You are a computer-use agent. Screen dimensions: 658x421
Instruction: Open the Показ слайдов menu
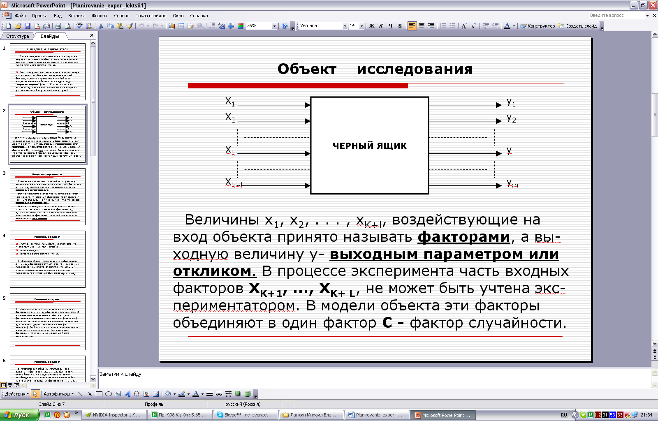click(151, 16)
